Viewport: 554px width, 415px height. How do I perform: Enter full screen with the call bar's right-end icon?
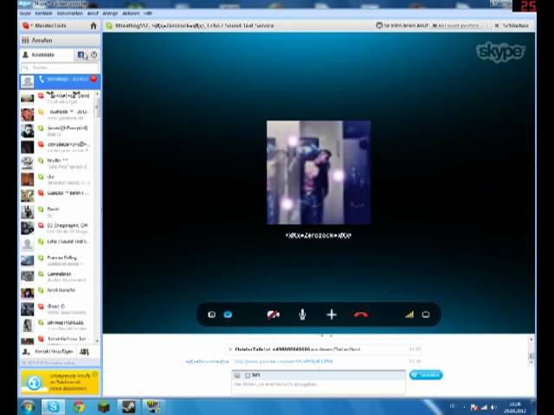coord(426,315)
